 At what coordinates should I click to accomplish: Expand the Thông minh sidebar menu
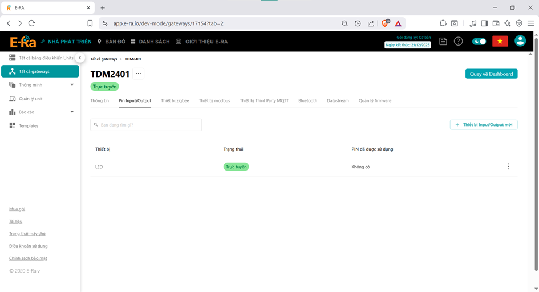pos(72,85)
